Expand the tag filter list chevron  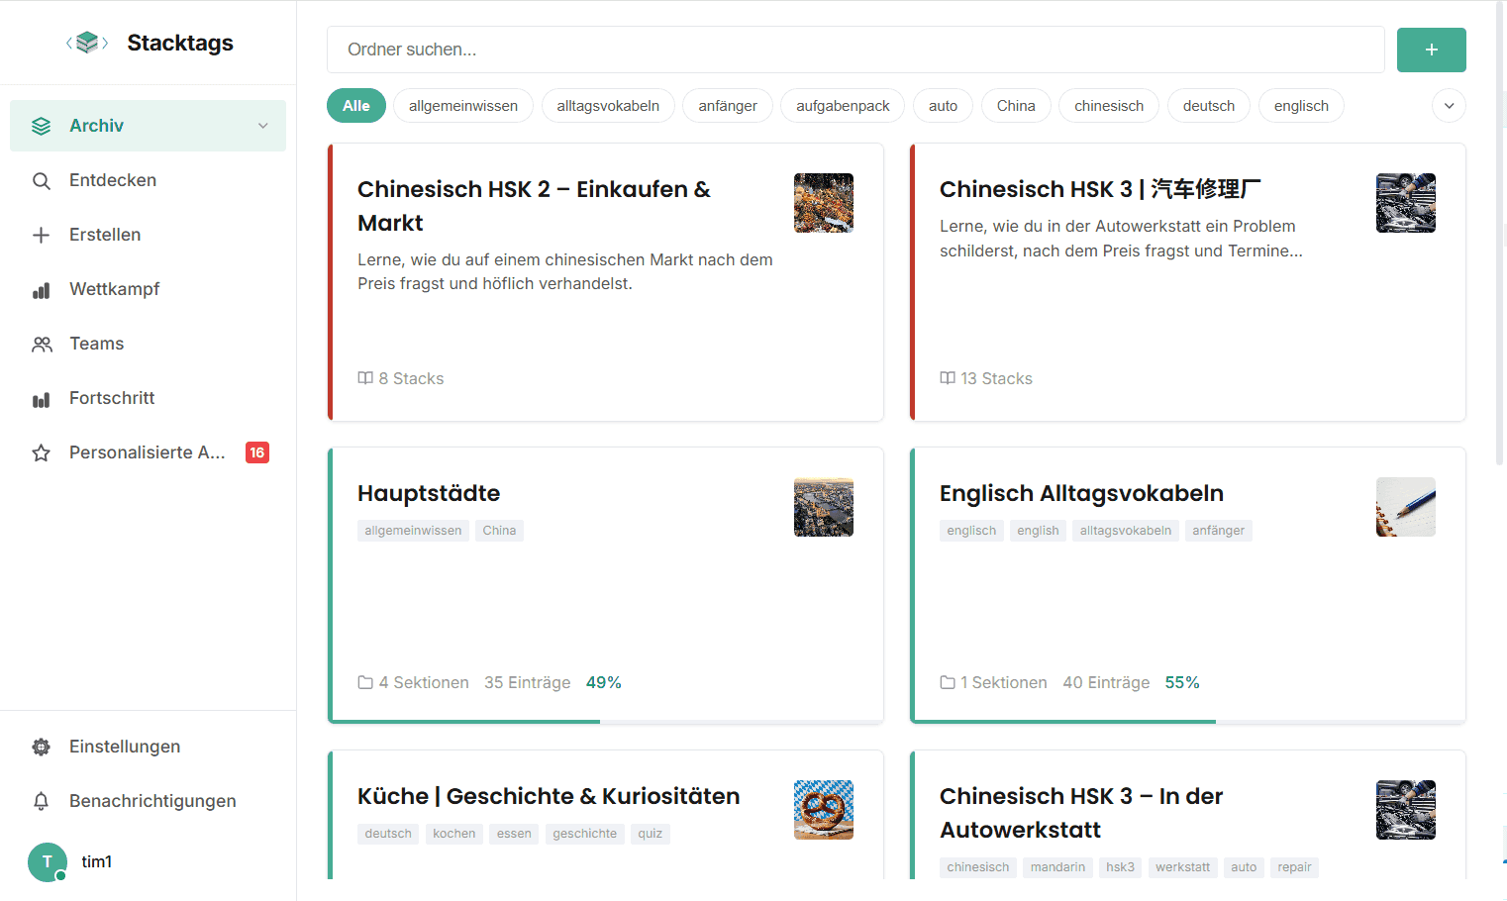pyautogui.click(x=1449, y=106)
